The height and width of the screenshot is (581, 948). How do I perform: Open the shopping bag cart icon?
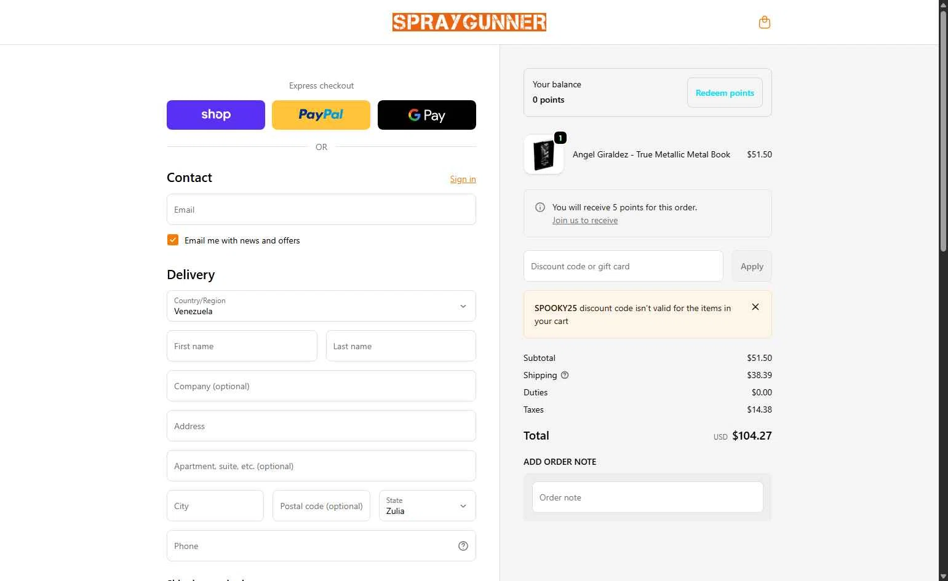765,22
